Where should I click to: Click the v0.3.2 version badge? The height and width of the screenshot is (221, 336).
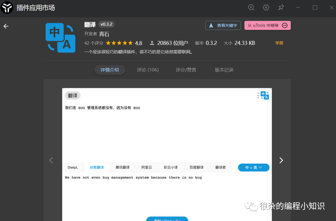coord(106,25)
